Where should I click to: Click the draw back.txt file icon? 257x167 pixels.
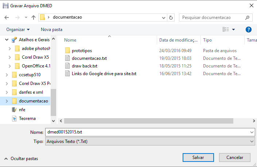pyautogui.click(x=67, y=66)
